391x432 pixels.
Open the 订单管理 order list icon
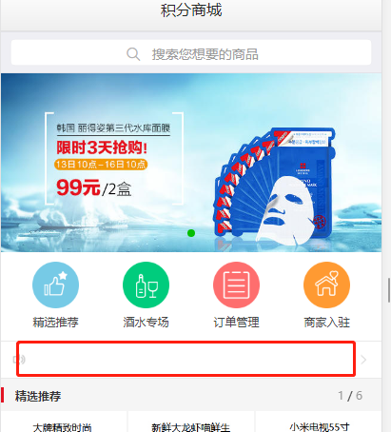(x=236, y=285)
